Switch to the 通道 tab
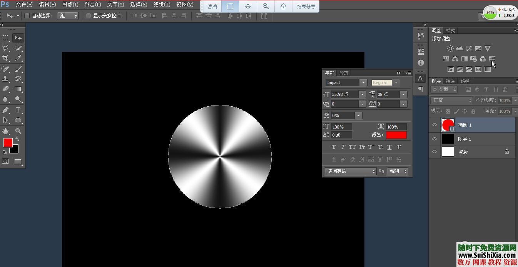 pyautogui.click(x=450, y=81)
